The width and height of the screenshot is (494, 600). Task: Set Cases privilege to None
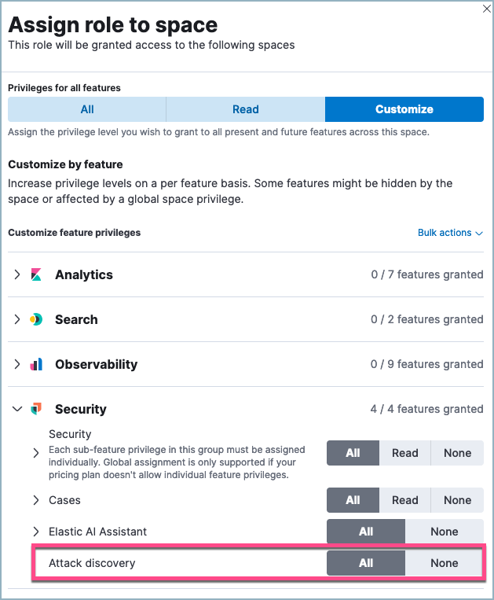(x=457, y=500)
